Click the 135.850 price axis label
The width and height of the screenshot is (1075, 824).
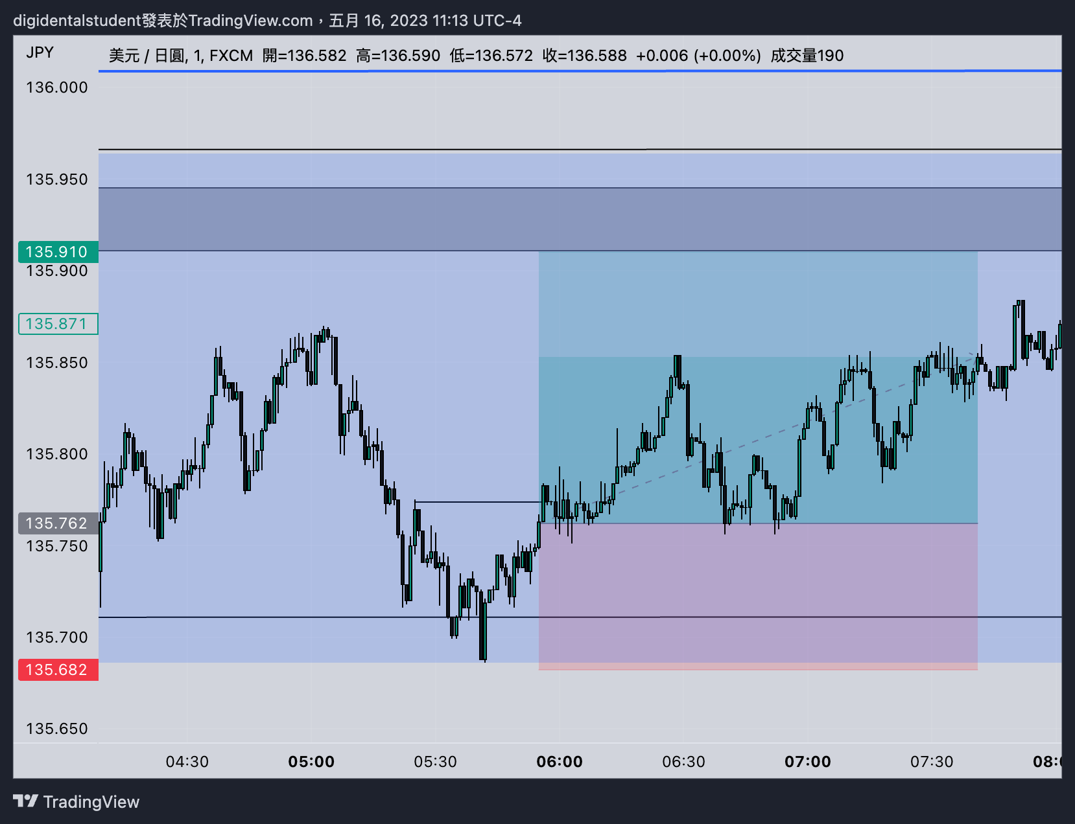point(57,363)
